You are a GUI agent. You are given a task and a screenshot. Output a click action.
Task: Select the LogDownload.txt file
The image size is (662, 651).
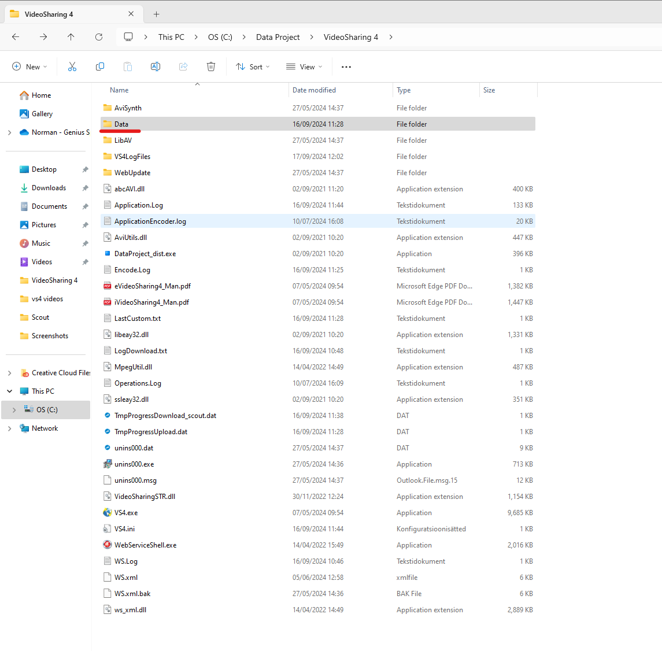tap(140, 351)
